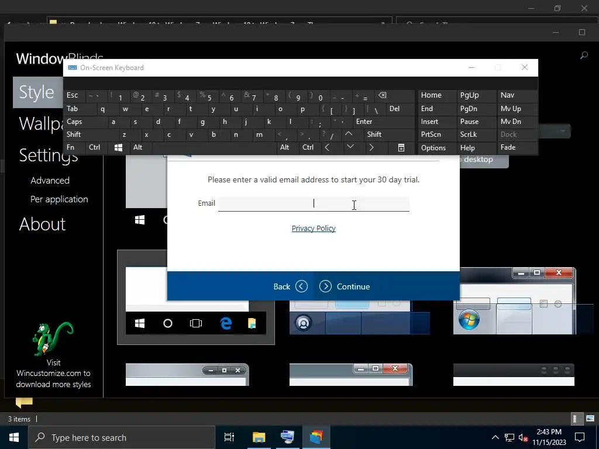Tap the menu key icon on keyboard
599x449 pixels.
(x=401, y=147)
